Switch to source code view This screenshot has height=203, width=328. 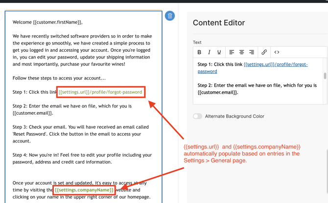[277, 52]
